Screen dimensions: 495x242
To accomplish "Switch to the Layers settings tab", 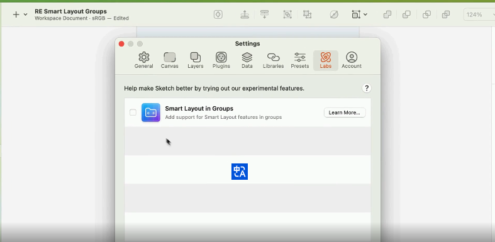I will point(196,60).
